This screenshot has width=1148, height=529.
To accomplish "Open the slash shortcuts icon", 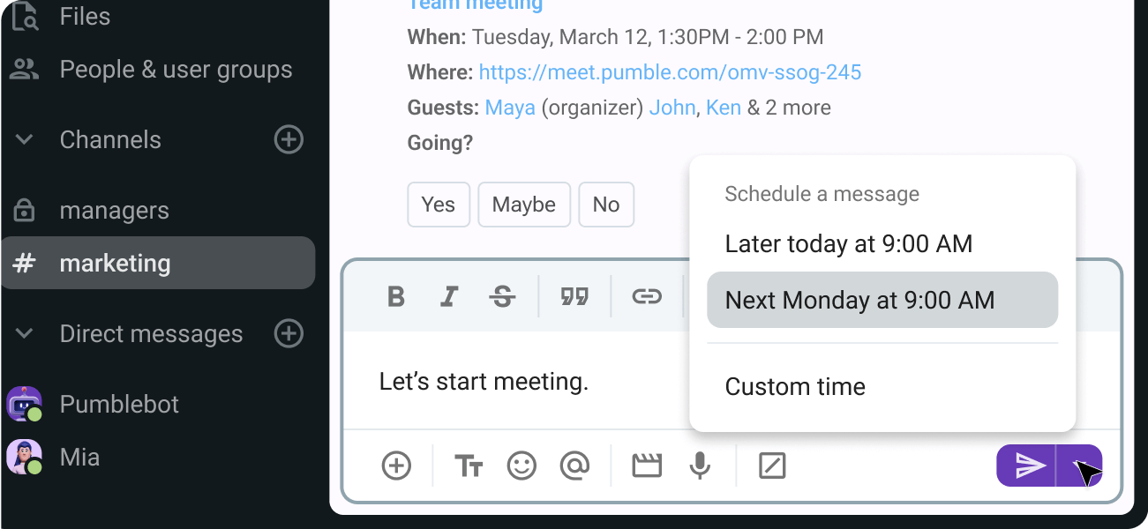I will [772, 466].
